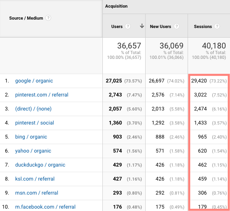Open help icon beside Users header

click(128, 26)
